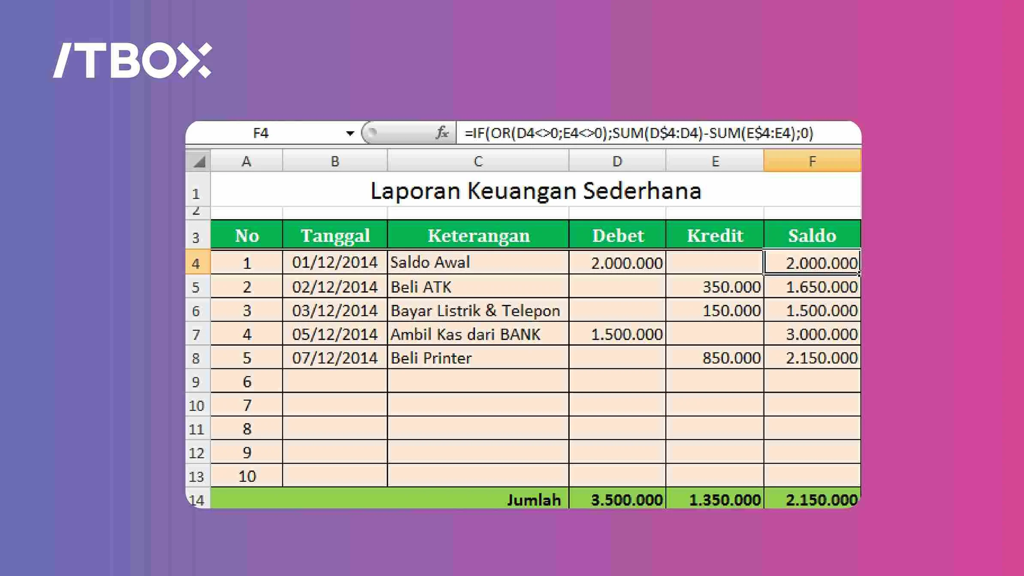Select row header 4

point(197,262)
